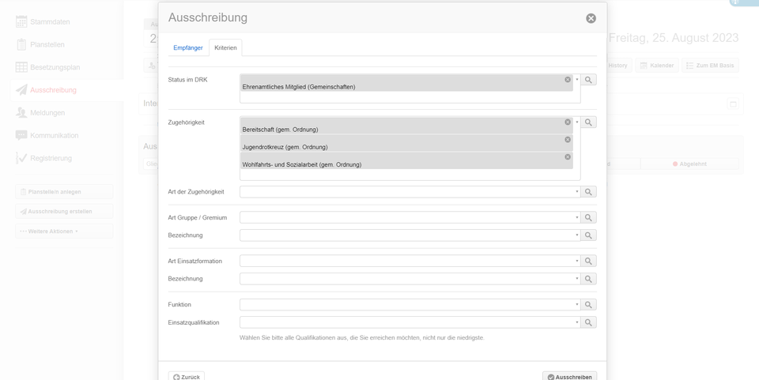Click the Zurück button
The image size is (759, 380).
(x=187, y=376)
